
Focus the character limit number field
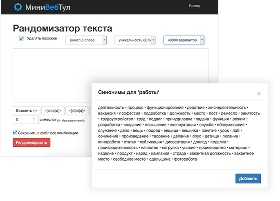(22, 120)
